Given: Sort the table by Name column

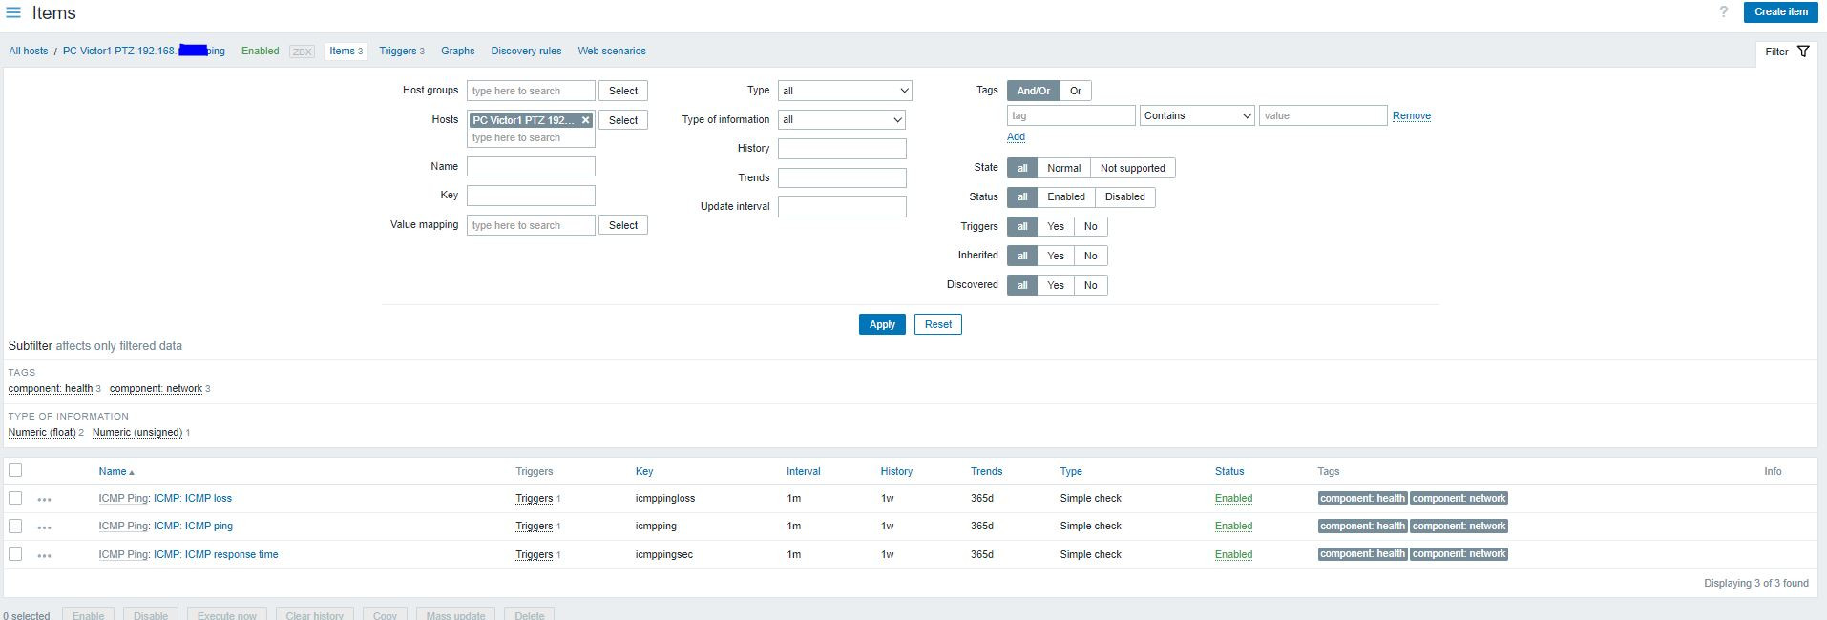Looking at the screenshot, I should pyautogui.click(x=115, y=471).
